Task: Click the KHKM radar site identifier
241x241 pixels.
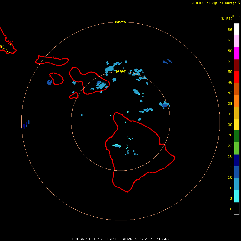Action: pyautogui.click(x=128, y=239)
